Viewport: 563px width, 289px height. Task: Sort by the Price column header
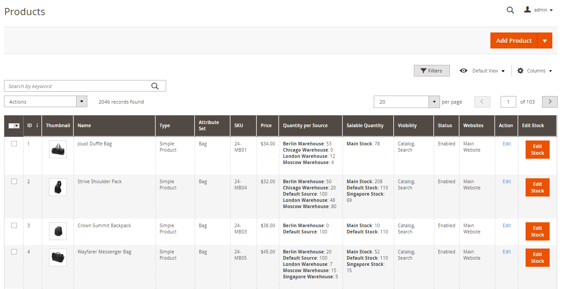pos(266,125)
